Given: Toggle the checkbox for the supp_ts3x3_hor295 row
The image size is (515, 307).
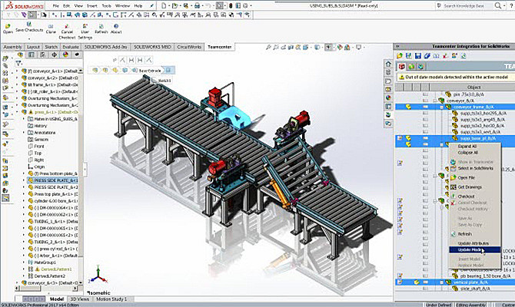Looking at the screenshot, I should (425, 113).
